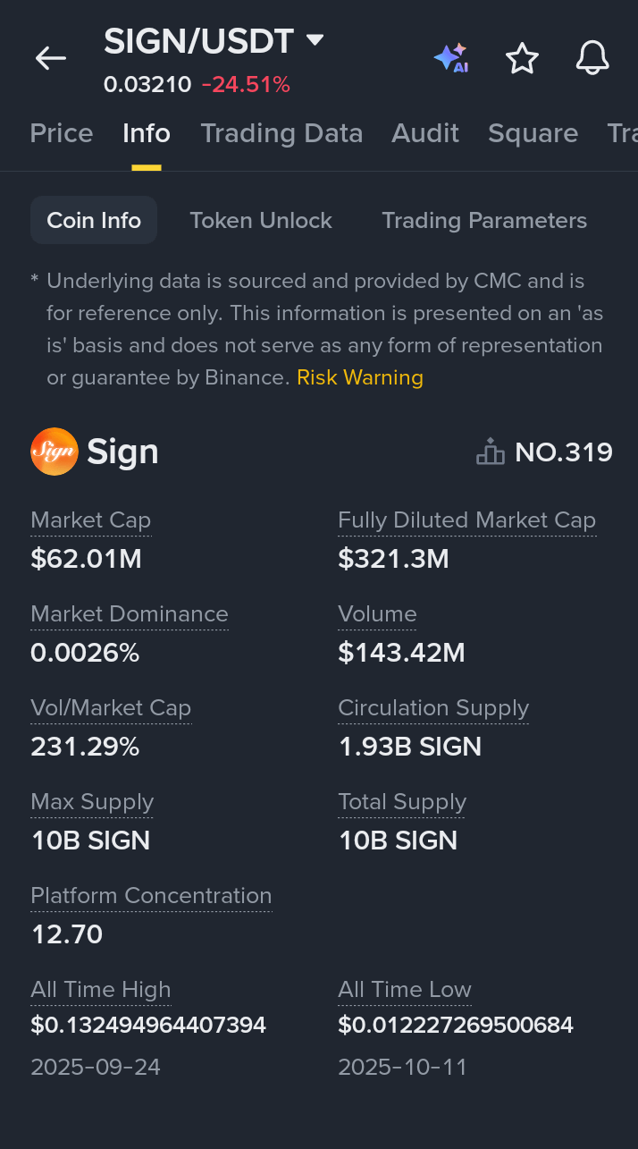Tap the ranking podium icon
This screenshot has height=1149, width=638.
[490, 452]
